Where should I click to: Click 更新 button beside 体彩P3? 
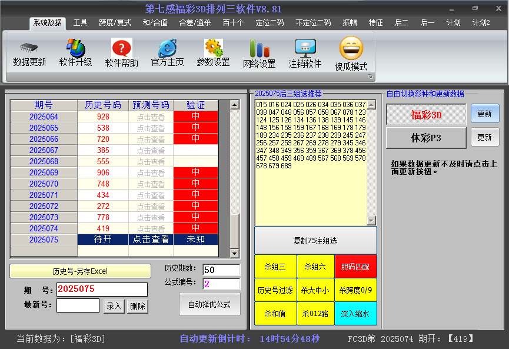click(x=485, y=137)
